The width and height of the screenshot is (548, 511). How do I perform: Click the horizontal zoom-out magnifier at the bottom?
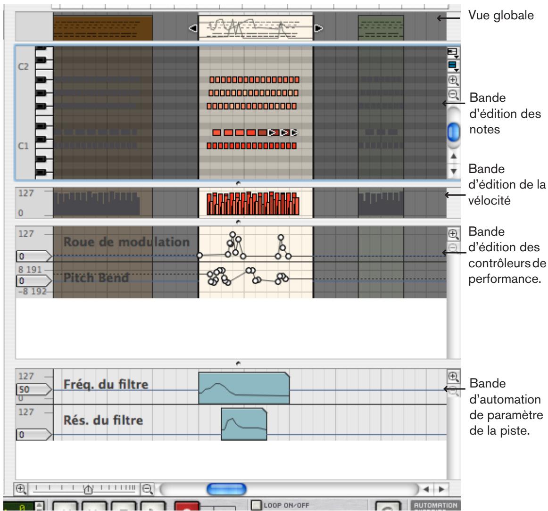click(x=148, y=489)
